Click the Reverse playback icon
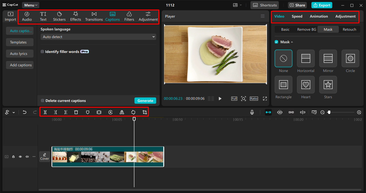This screenshot has height=193, width=366. [110, 112]
